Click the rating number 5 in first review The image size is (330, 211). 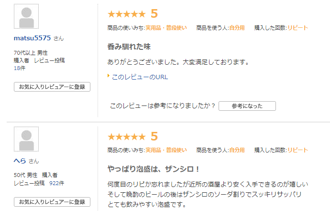[154, 14]
